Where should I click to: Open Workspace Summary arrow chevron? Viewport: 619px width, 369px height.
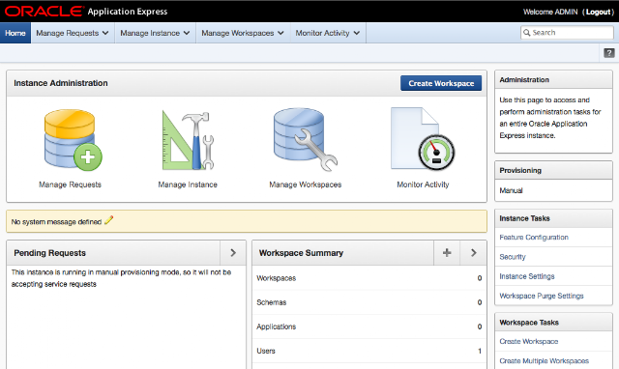tap(473, 253)
